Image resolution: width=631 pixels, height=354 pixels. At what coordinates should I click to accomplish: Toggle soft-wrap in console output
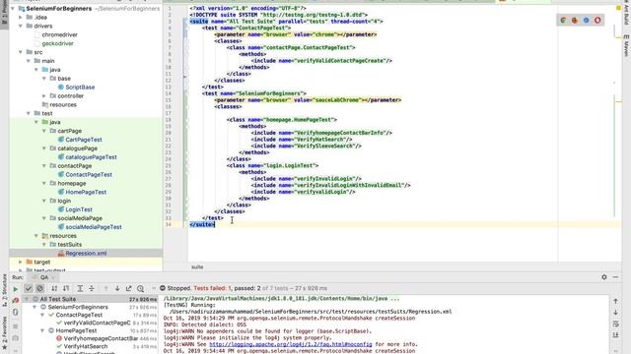(x=615, y=324)
